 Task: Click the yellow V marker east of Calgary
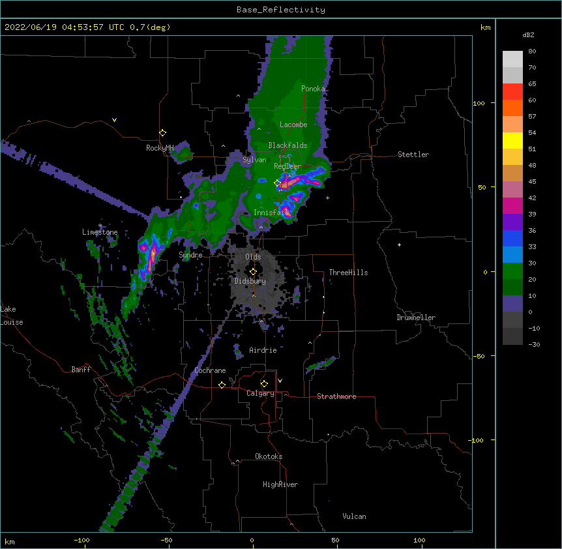[280, 381]
